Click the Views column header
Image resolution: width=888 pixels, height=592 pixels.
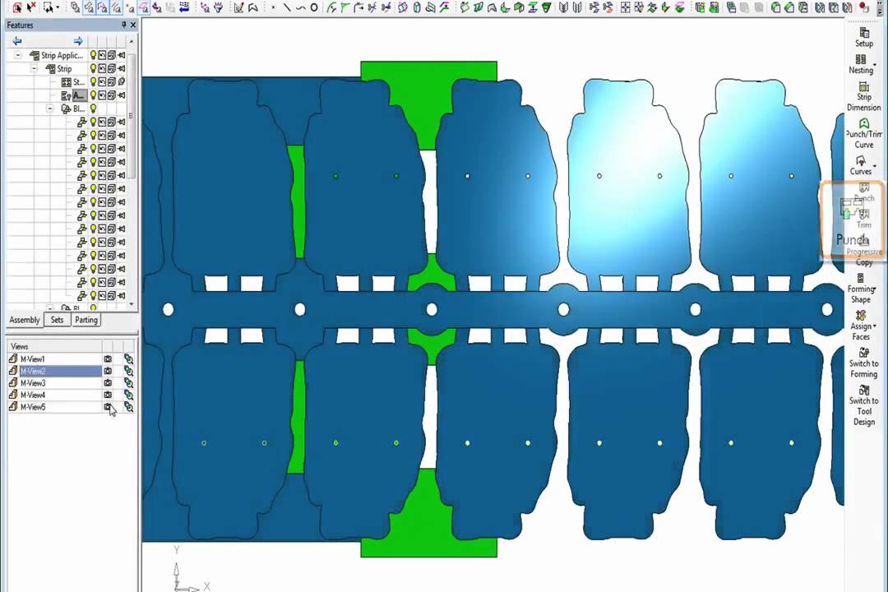pos(54,346)
